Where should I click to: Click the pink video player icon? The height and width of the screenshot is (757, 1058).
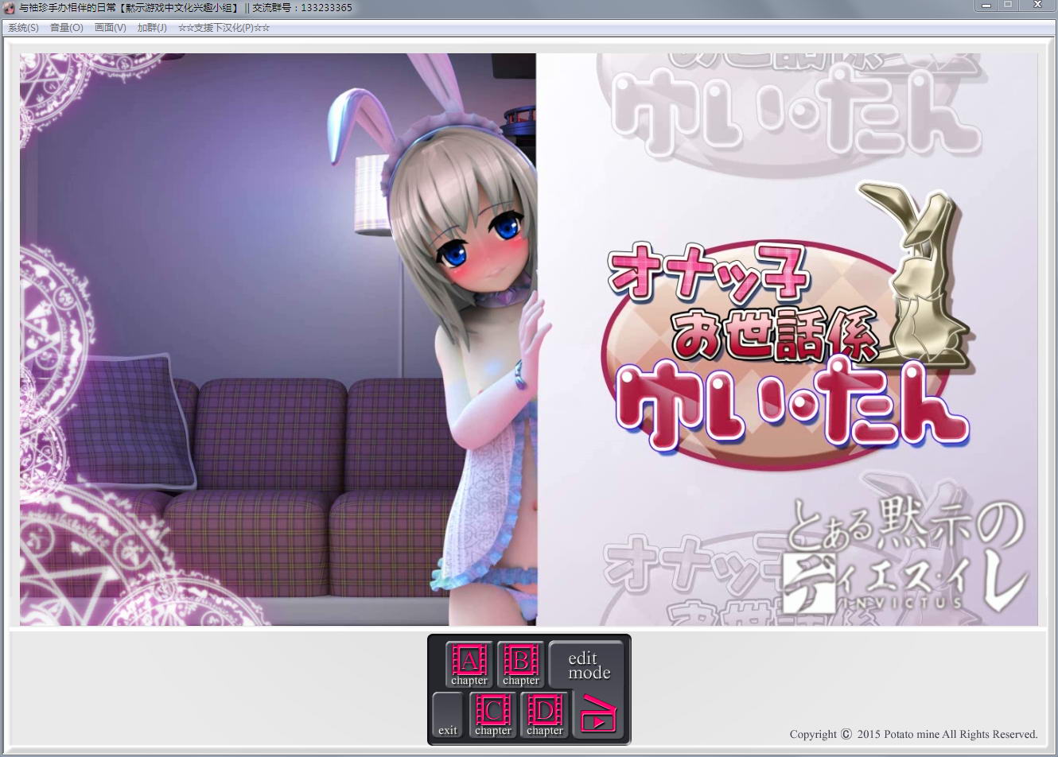596,714
